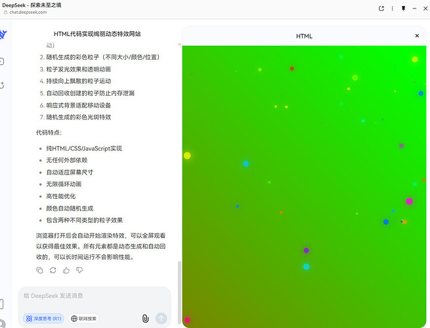Open the three-dot menu in the title bar
The height and width of the screenshot is (328, 430).
click(393, 9)
